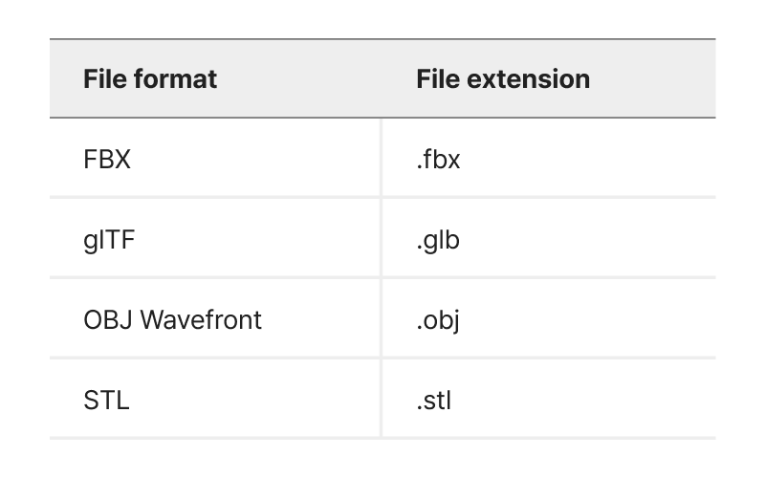This screenshot has height=478, width=765.
Task: Click the .obj extension text
Action: (x=438, y=319)
